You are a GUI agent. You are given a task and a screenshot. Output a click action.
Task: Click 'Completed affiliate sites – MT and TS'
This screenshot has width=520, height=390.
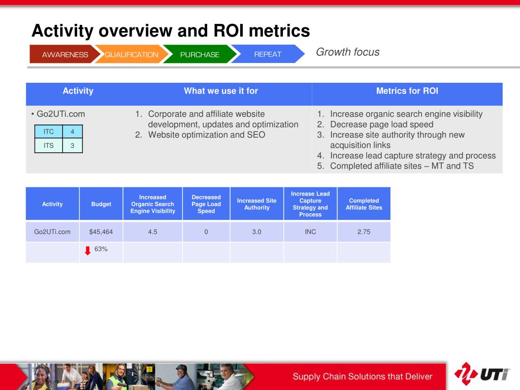[402, 166]
